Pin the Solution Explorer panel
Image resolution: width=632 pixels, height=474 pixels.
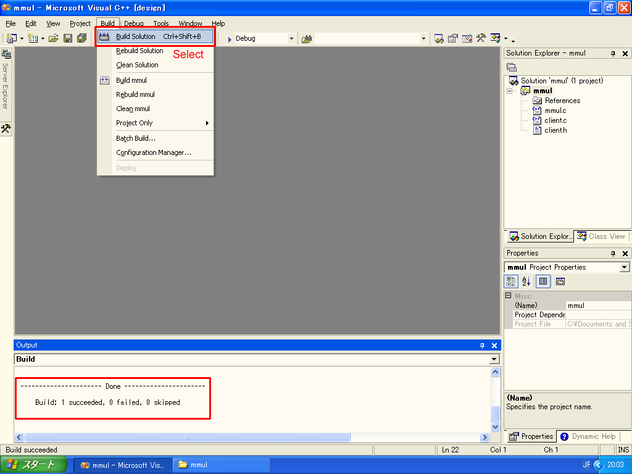coord(613,54)
